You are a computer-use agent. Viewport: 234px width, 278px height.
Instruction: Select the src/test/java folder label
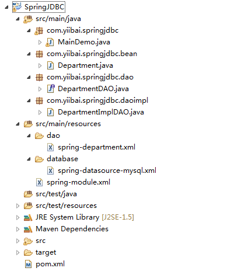56,194
